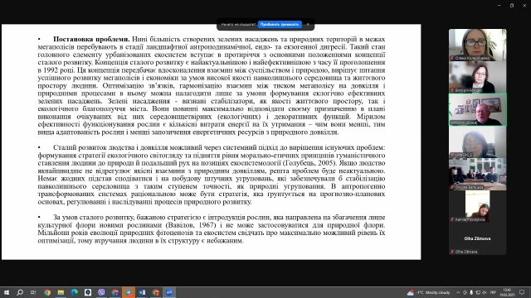The image size is (531, 298).
Task: Open the Zoom app icon in the taskbar
Action: click(169, 292)
